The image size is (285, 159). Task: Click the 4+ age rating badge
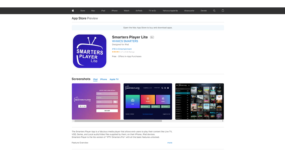point(152,37)
